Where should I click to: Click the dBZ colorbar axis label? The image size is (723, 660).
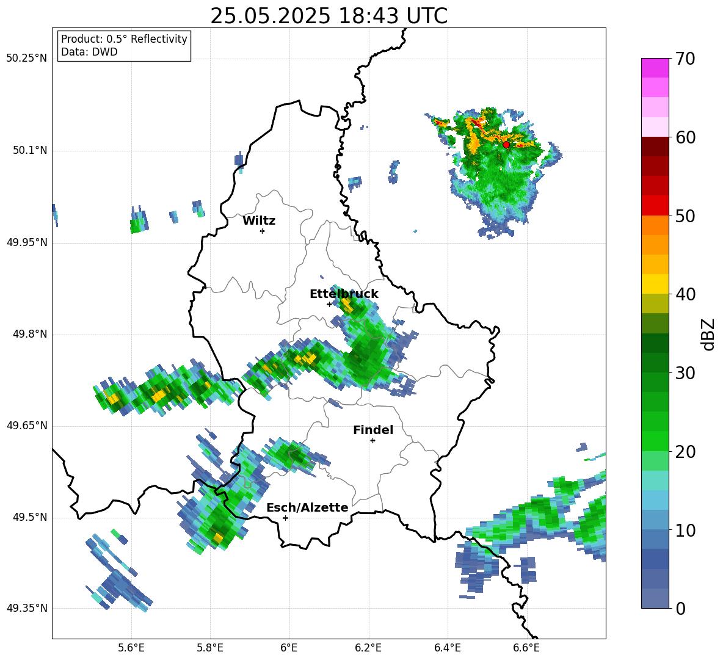[x=708, y=334]
